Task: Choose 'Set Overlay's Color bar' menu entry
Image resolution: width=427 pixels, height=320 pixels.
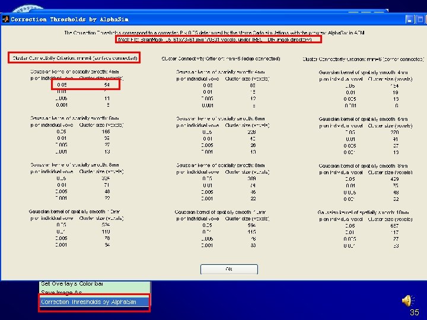Action: 72,284
